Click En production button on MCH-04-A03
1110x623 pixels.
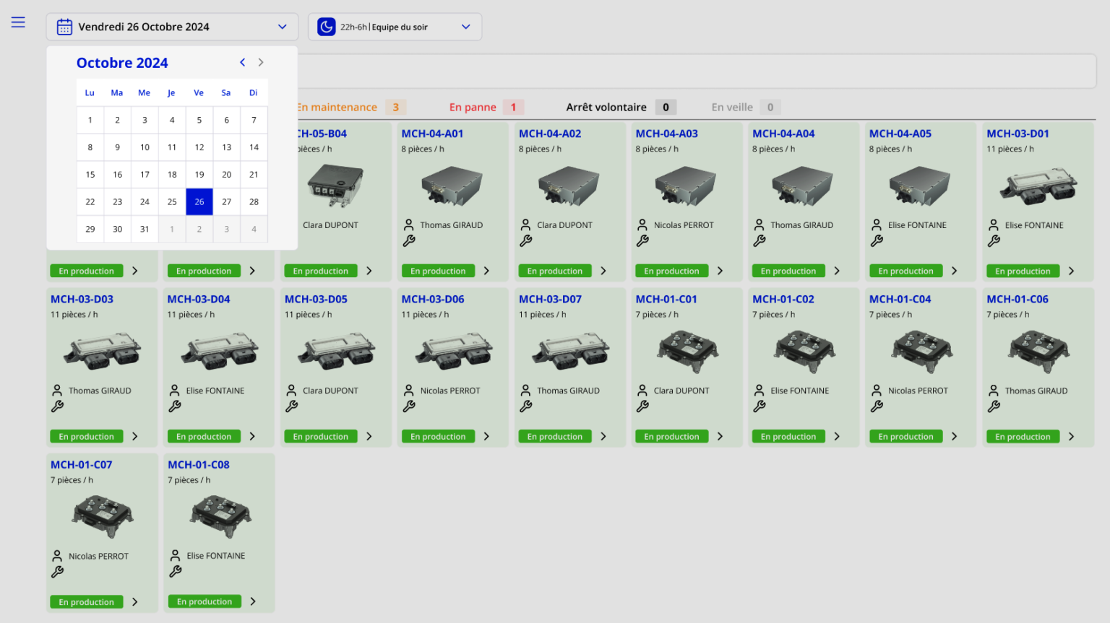click(671, 271)
